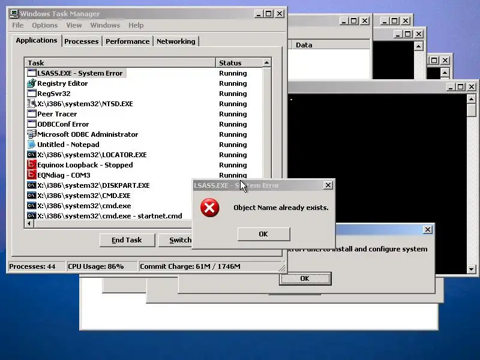Viewport: 480px width, 360px height.
Task: Click the NTSD.EXE task icon
Action: [x=32, y=103]
